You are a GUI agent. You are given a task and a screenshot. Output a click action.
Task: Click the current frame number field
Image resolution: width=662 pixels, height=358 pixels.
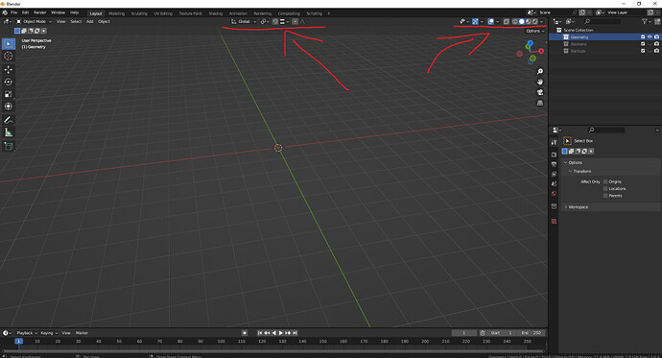pos(464,333)
